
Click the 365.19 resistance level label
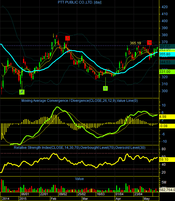135,43
